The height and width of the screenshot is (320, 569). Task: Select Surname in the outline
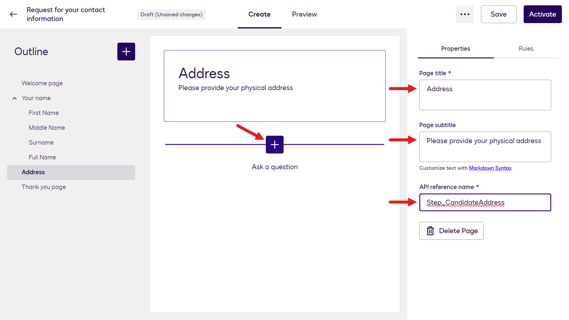coord(41,143)
